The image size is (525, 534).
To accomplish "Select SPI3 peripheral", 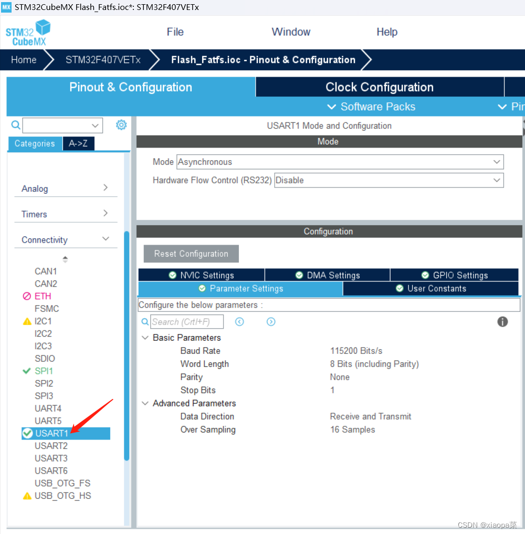I will coord(44,396).
